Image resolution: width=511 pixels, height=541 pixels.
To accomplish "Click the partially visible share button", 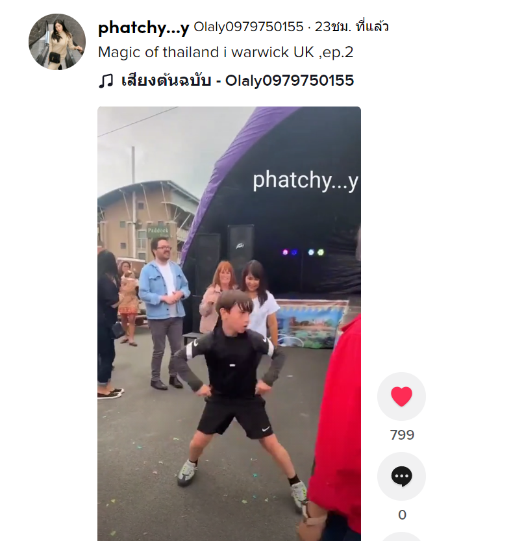I will pos(401,537).
